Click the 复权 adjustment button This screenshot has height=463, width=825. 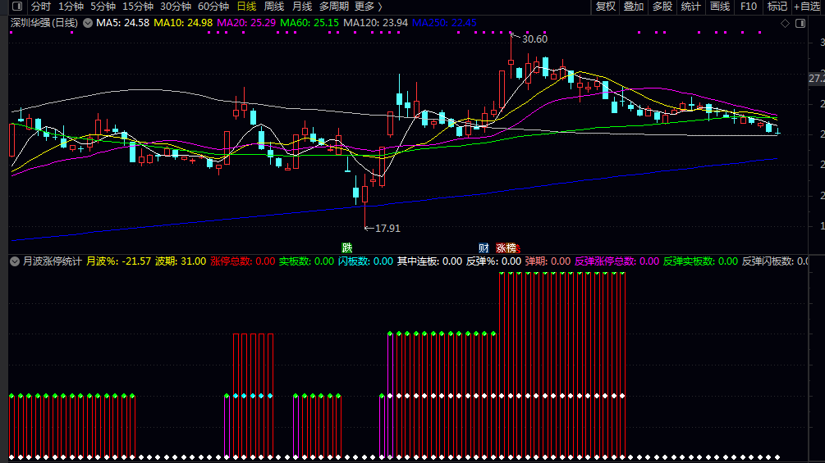[x=606, y=7]
